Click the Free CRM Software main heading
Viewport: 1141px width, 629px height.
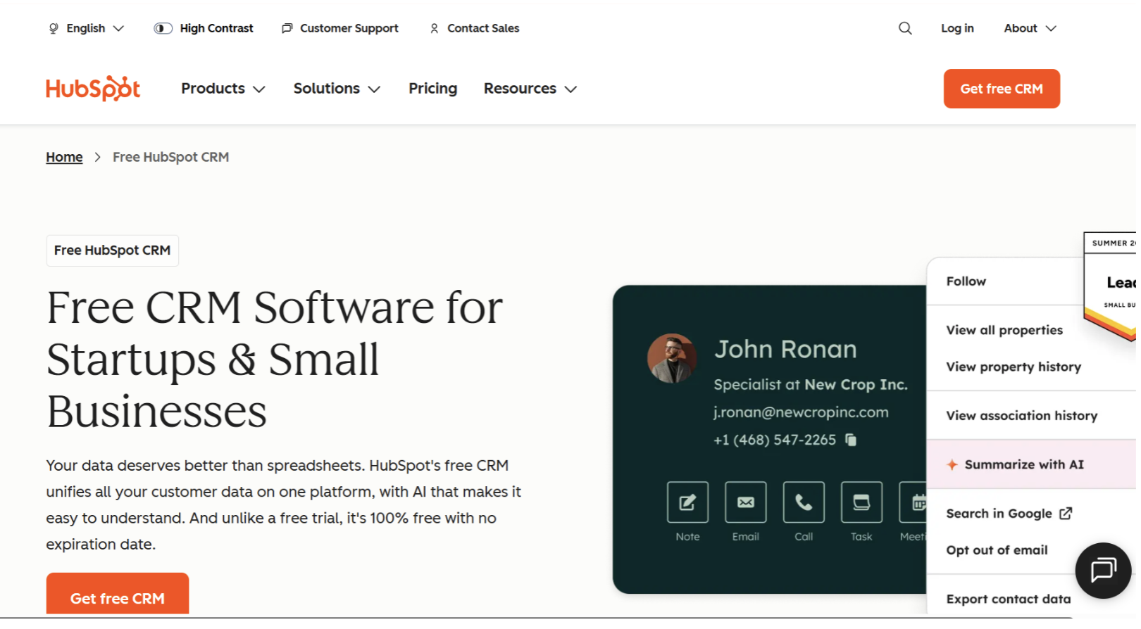(275, 360)
